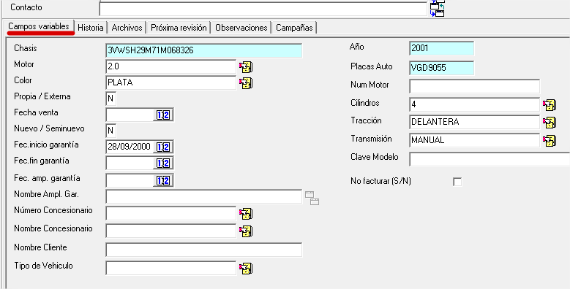Click Tracción field showing DELANTERA

pos(475,122)
